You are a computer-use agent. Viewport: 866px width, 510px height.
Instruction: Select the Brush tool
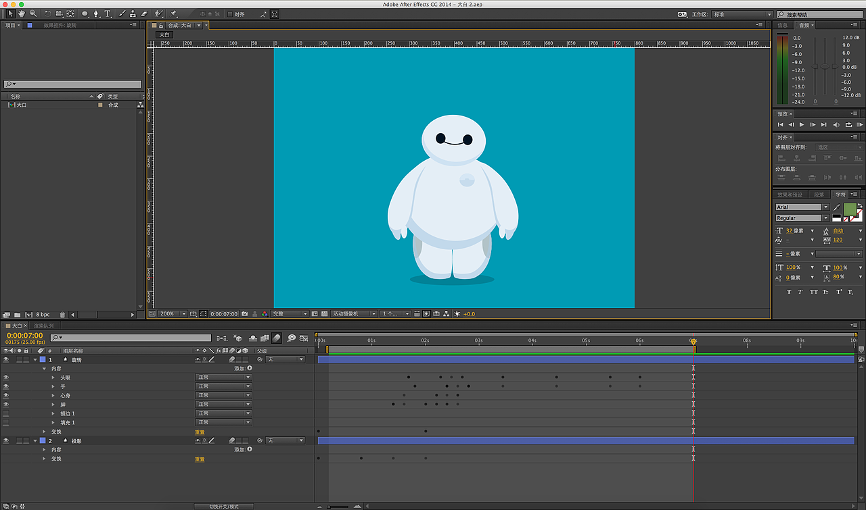(122, 14)
